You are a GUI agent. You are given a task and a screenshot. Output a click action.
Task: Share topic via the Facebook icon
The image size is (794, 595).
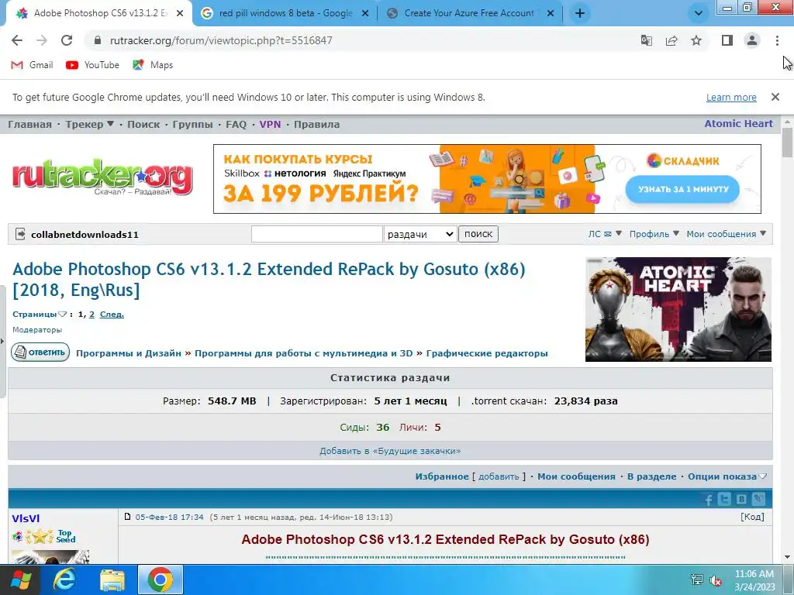(708, 500)
